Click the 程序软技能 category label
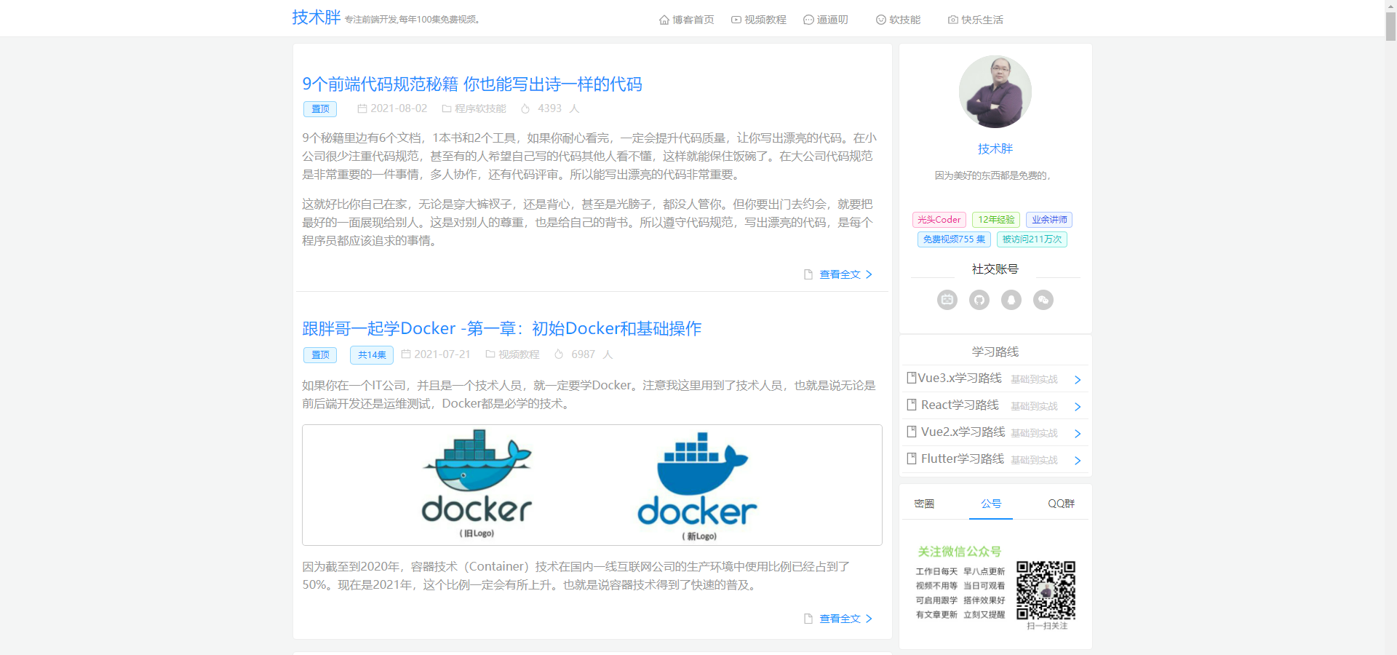The width and height of the screenshot is (1397, 655). (x=480, y=108)
